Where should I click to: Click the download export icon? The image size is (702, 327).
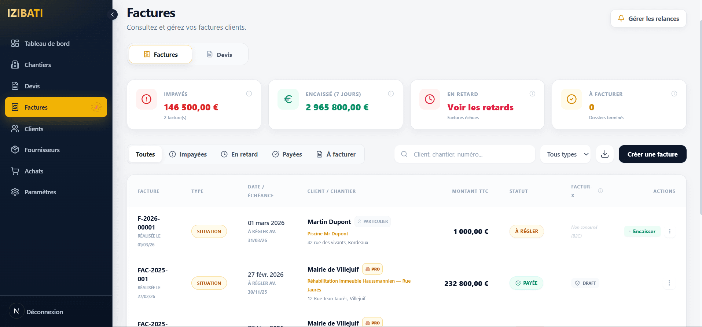pos(605,154)
